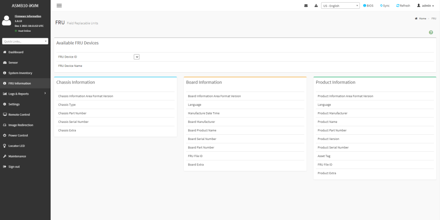Open the warning alerts triangle icon
Viewport: 440px width, 220px height.
[316, 6]
